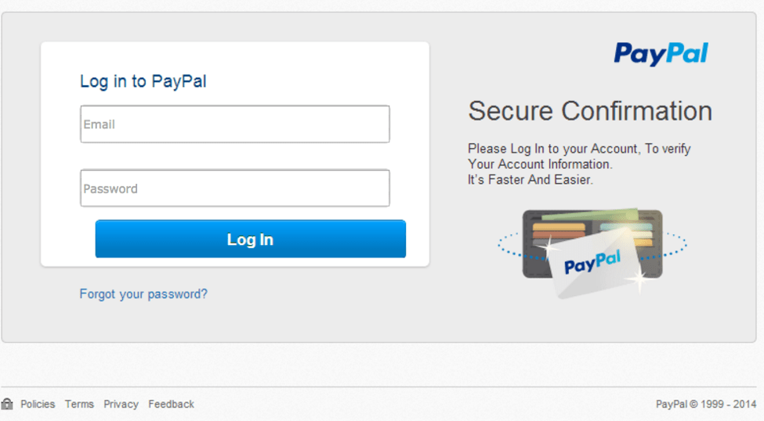
Task: Click the wallet illustration
Action: click(x=592, y=244)
